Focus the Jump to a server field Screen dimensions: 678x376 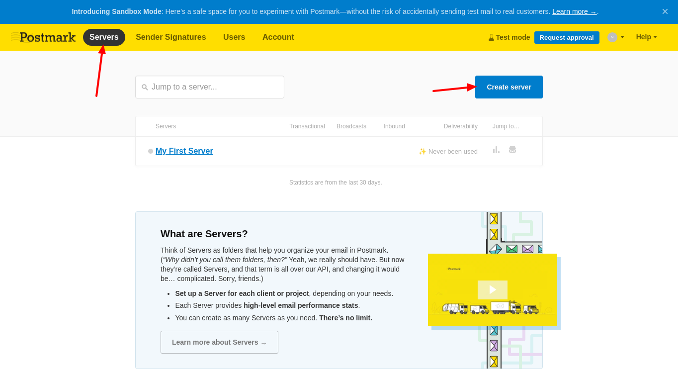click(210, 87)
